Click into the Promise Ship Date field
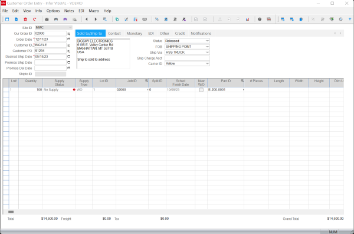The height and width of the screenshot is (234, 354). click(x=50, y=63)
